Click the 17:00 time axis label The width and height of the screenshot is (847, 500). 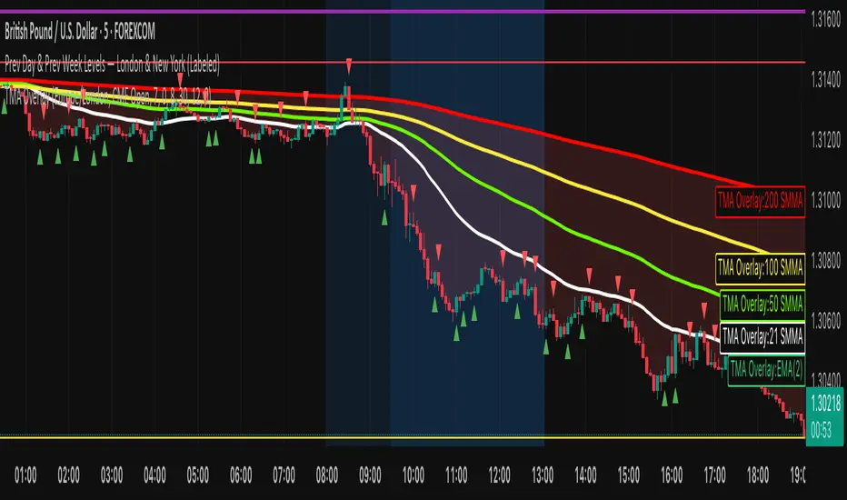(714, 475)
